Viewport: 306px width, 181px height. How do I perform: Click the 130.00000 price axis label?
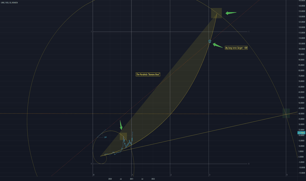(301, 17)
